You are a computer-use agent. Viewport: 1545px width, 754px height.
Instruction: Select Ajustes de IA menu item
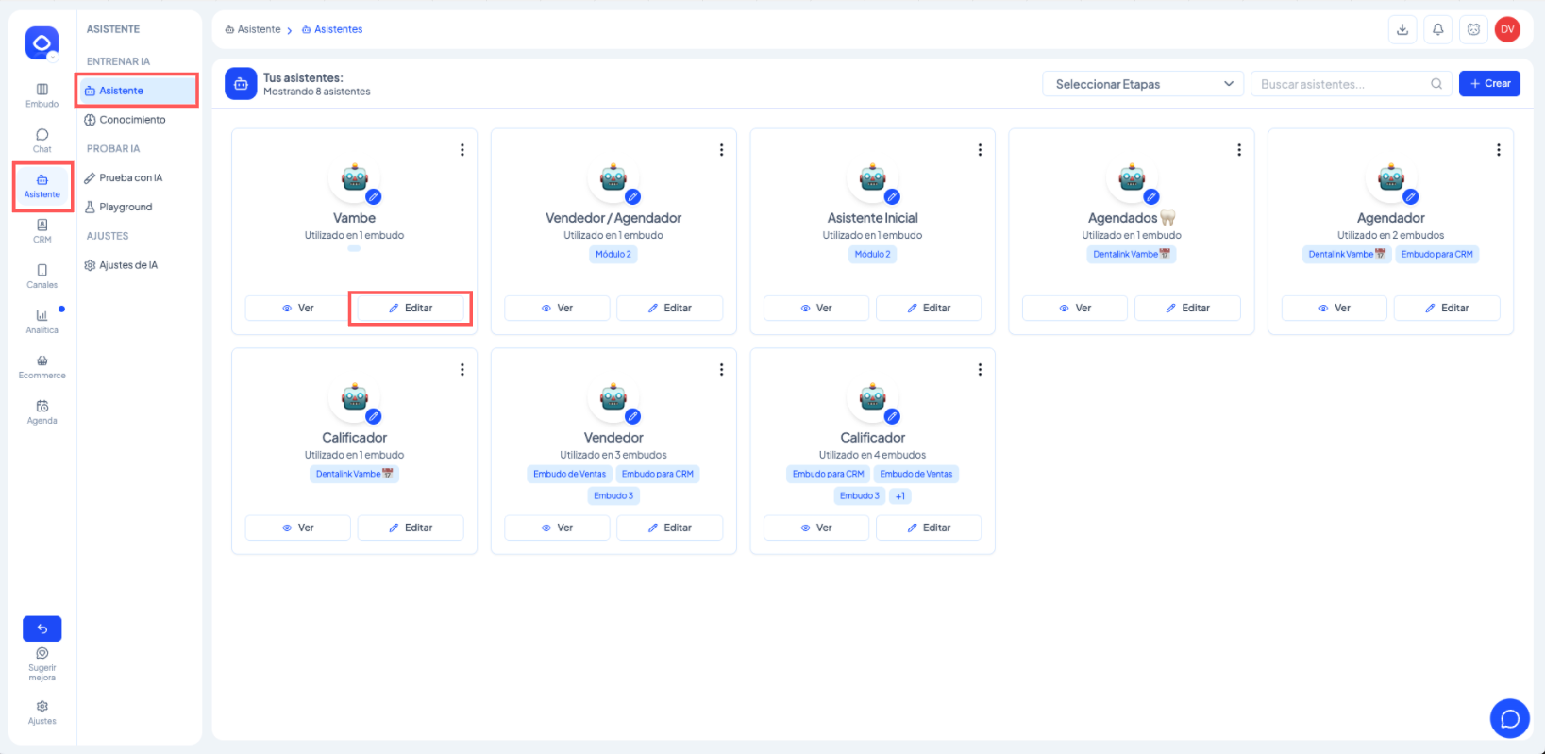click(x=128, y=265)
